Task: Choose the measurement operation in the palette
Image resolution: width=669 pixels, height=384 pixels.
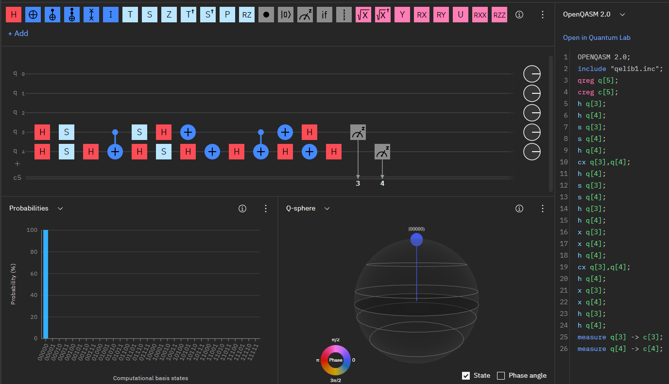Action: pyautogui.click(x=305, y=15)
